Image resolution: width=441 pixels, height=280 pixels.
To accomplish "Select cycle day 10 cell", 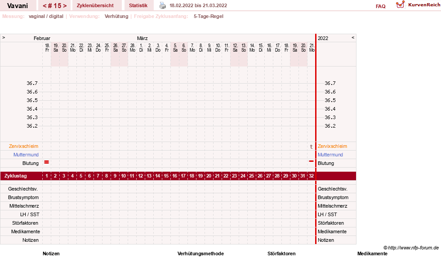I will tap(124, 176).
